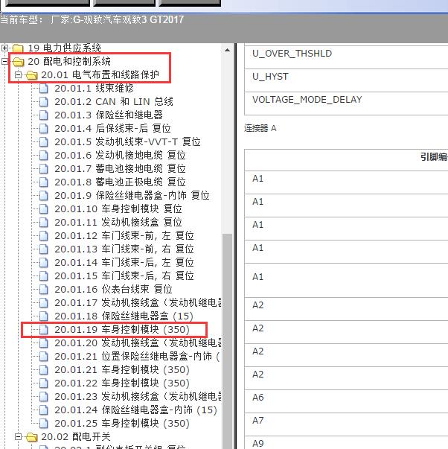Open 20.01.2 CAN 和 LIN 总线
448x449 pixels.
tap(114, 102)
